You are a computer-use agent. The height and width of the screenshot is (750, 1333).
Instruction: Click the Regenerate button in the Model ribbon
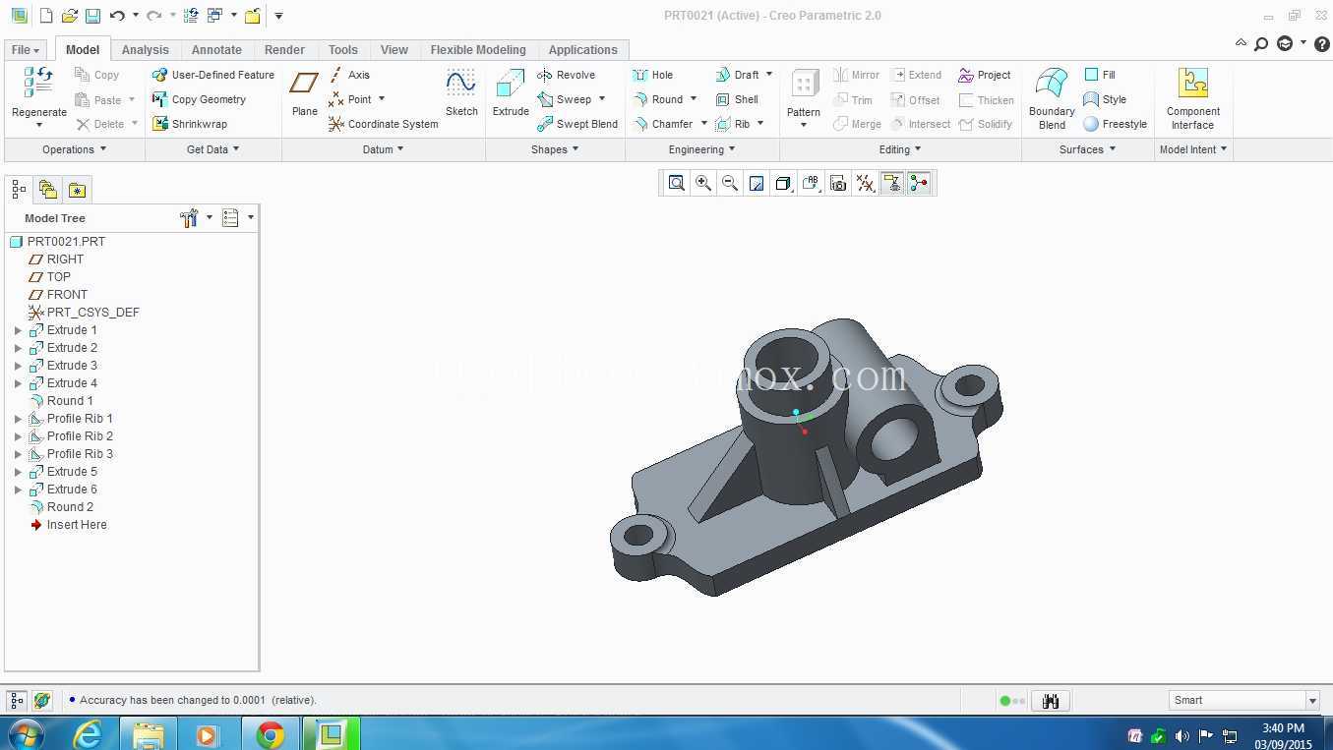[x=39, y=98]
